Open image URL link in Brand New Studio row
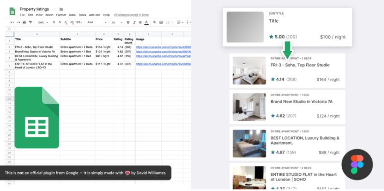Screen dimensions: 384x191 coord(163,51)
